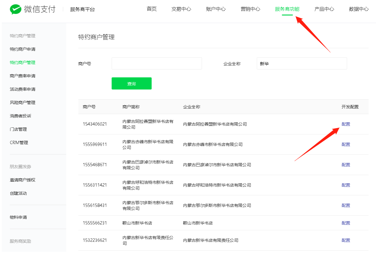The height and width of the screenshot is (260, 376).
Task: Select 商户费率申请 sidebar item
Action: pyautogui.click(x=22, y=76)
